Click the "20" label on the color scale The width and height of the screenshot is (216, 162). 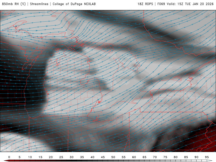tap(51, 157)
